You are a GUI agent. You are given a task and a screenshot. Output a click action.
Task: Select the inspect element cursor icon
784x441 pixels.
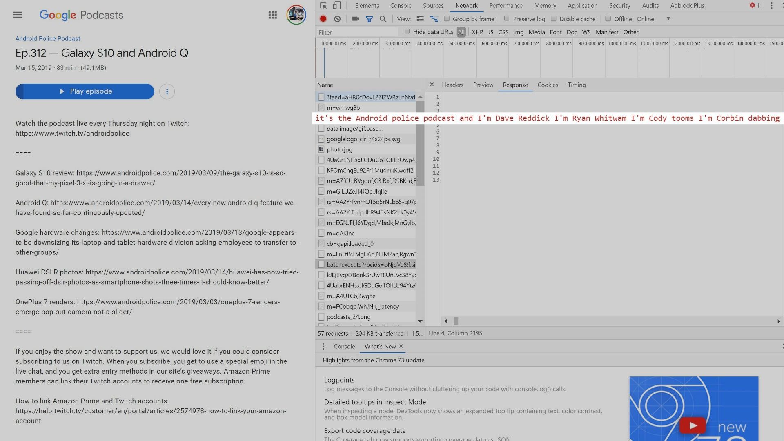[x=323, y=6]
